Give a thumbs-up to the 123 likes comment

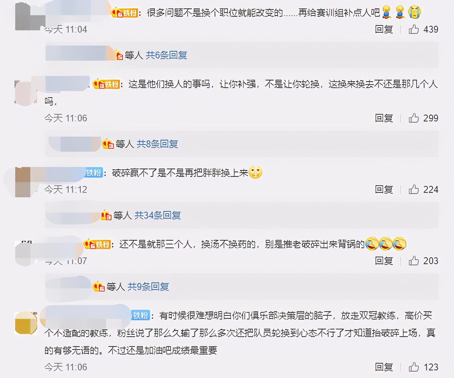pyautogui.click(x=414, y=367)
